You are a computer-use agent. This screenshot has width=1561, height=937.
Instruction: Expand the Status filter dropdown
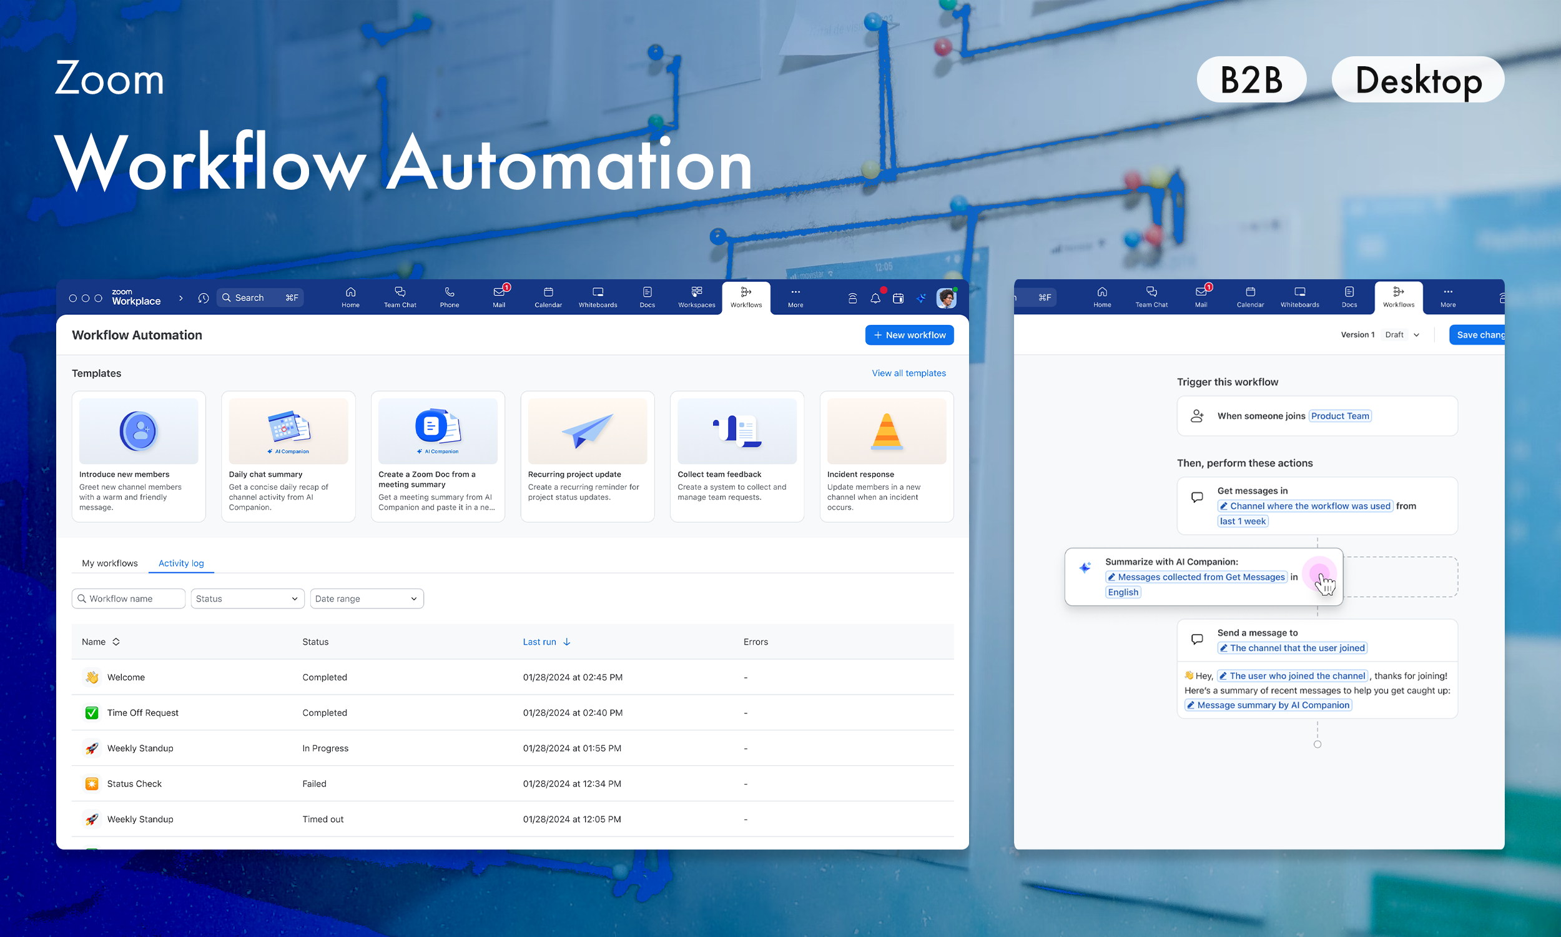(247, 598)
